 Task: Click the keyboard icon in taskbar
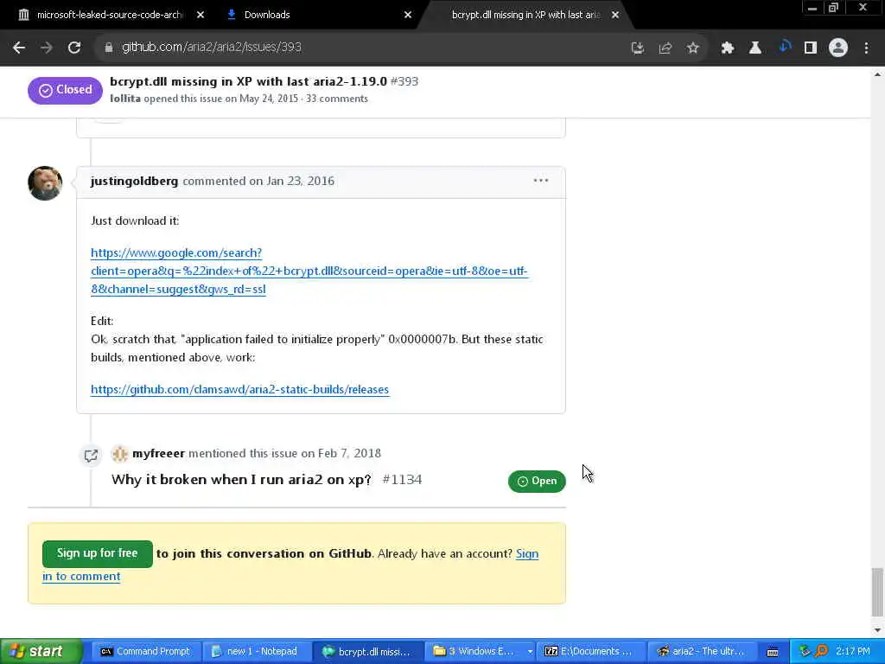click(773, 652)
